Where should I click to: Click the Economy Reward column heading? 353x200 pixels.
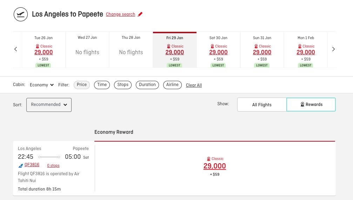click(x=114, y=132)
